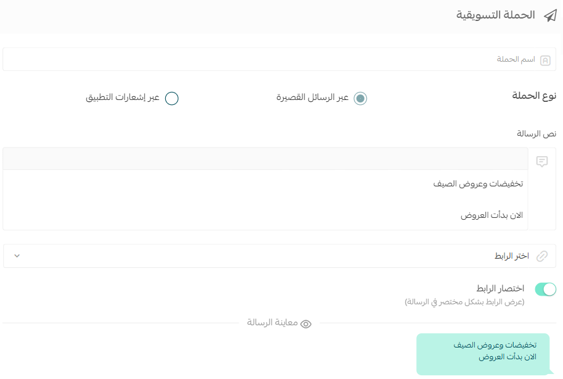
Task: Click the معاينة الرسالة divider label
Action: pos(272,323)
